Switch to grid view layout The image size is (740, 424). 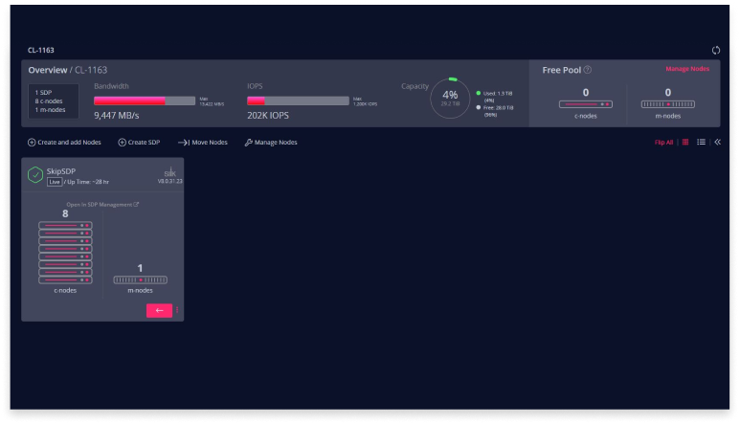coord(685,142)
